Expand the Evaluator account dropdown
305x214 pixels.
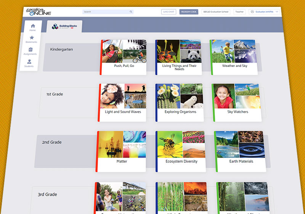tap(276, 12)
